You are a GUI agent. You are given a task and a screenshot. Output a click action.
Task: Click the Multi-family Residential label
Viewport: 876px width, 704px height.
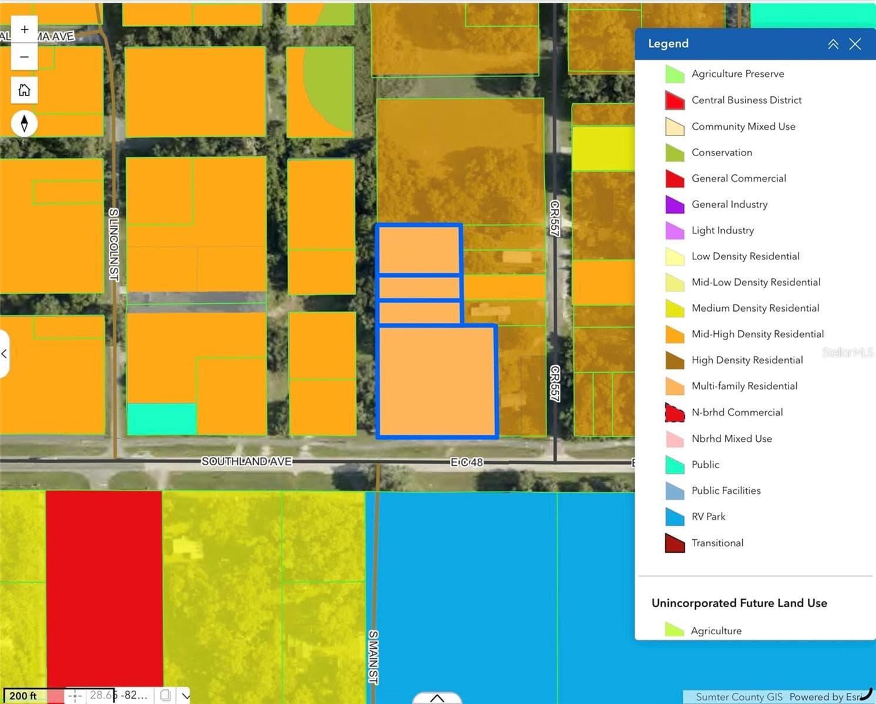pyautogui.click(x=744, y=386)
